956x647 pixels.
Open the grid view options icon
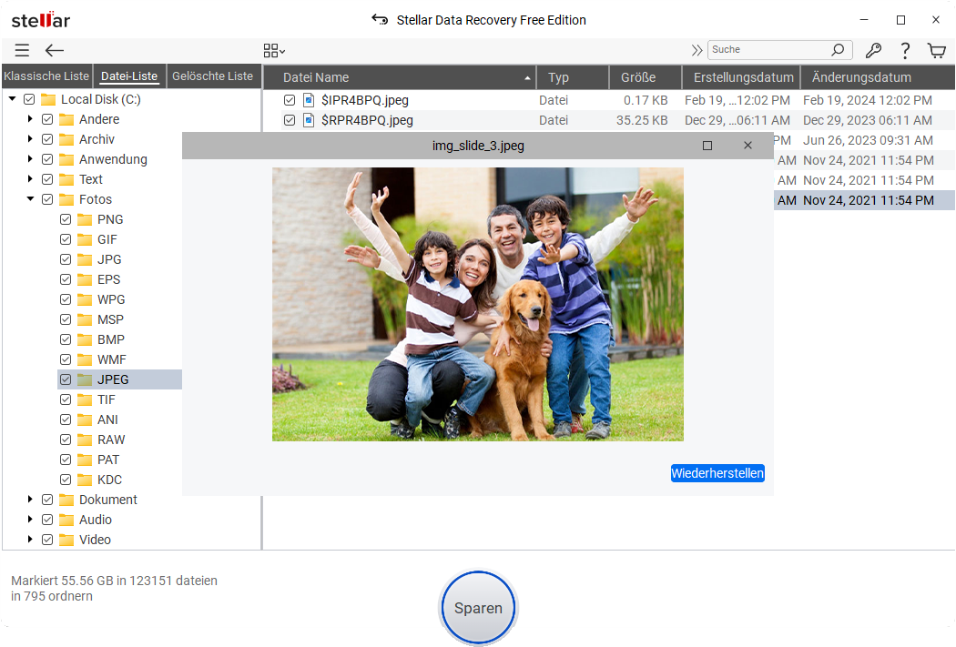[273, 51]
